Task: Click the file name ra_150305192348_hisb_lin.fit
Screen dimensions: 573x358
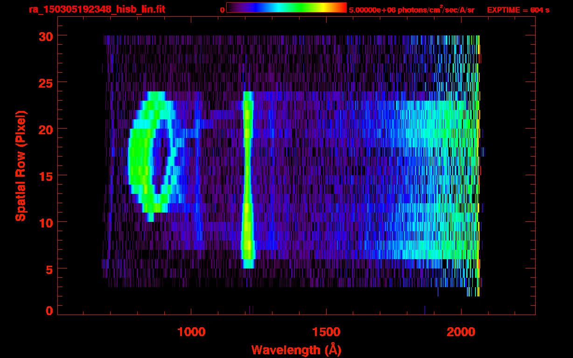Action: click(x=97, y=9)
